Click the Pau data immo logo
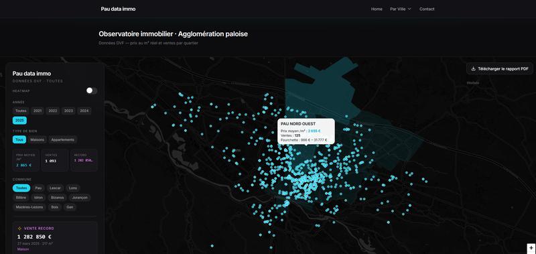 [119, 9]
